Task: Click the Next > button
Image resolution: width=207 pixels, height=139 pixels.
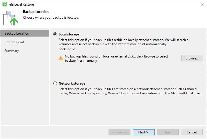Action: [x=144, y=132]
